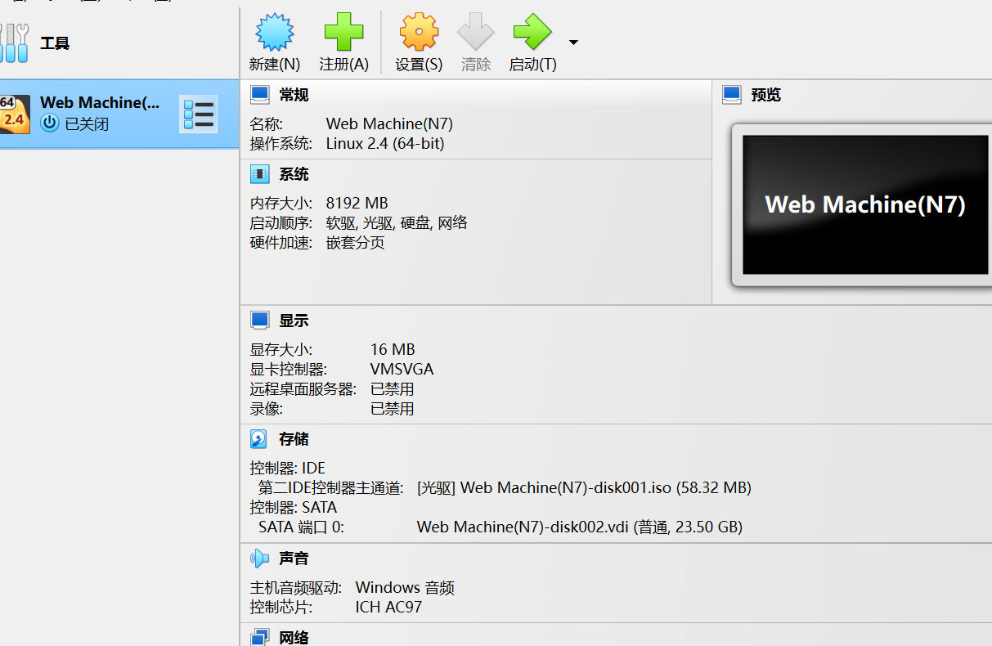Click the ICH AC97 audio controller value
This screenshot has height=646, width=992.
coord(389,608)
